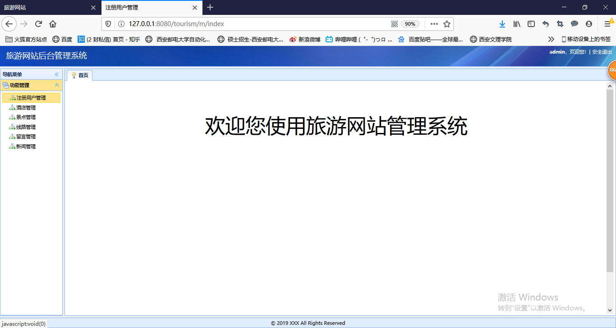The image size is (616, 328).
Task: Open 线路管理 in the menu tree
Action: [x=26, y=127]
